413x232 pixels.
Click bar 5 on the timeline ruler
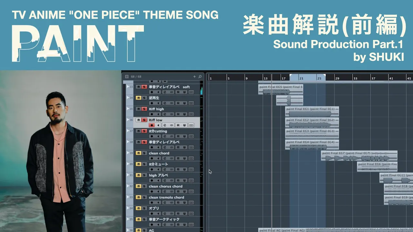tap(228, 78)
